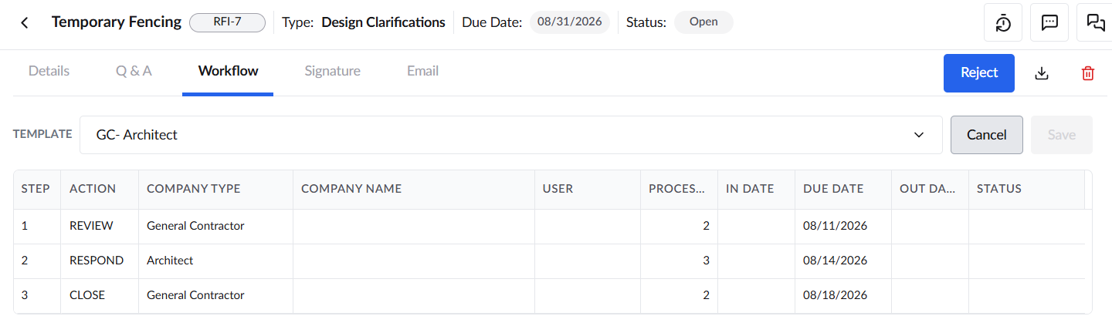Open the Email tab
This screenshot has width=1112, height=333.
click(x=422, y=71)
